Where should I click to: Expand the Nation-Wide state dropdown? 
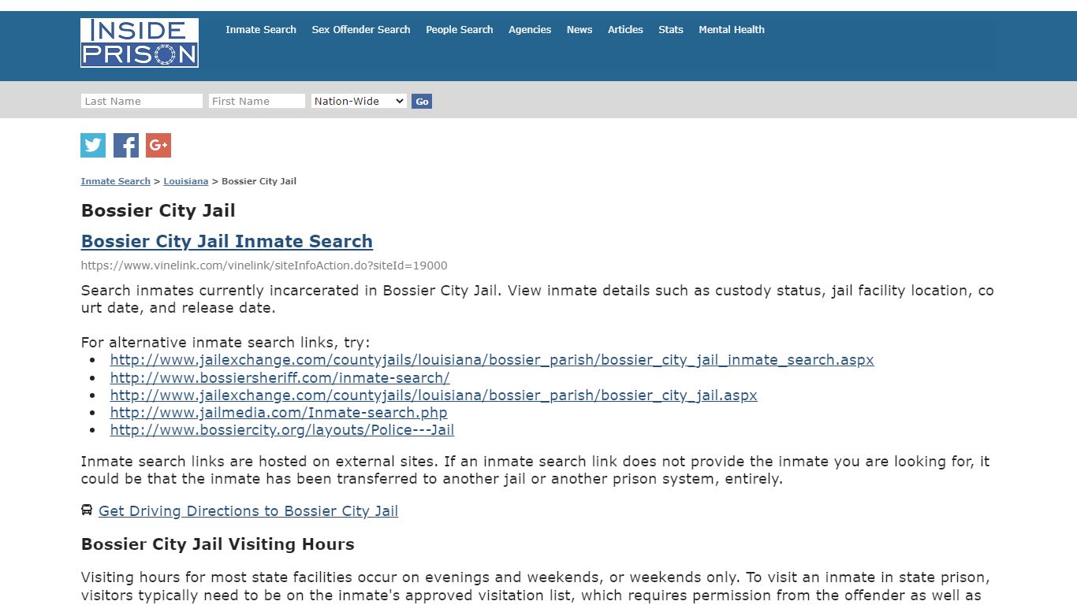pos(359,101)
